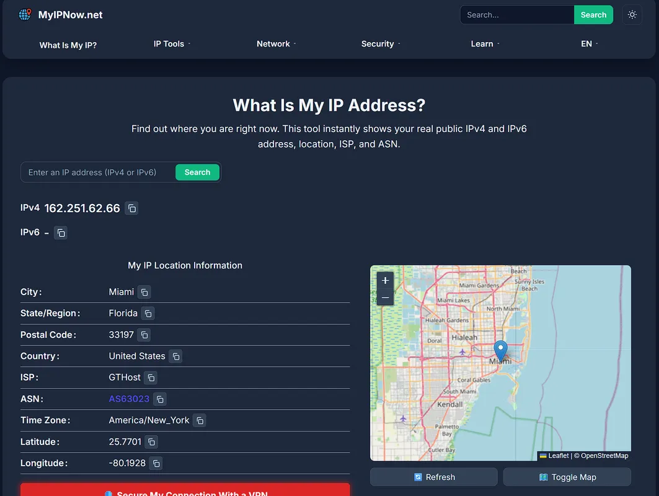The height and width of the screenshot is (496, 659).
Task: Toggle the light/dark theme sun icon
Action: 632,15
